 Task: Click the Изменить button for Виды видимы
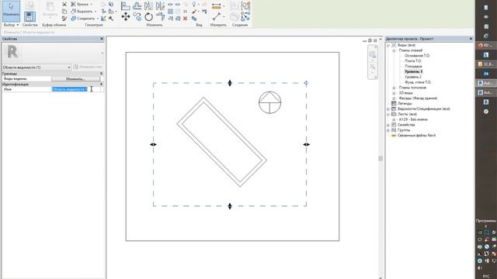tap(75, 79)
